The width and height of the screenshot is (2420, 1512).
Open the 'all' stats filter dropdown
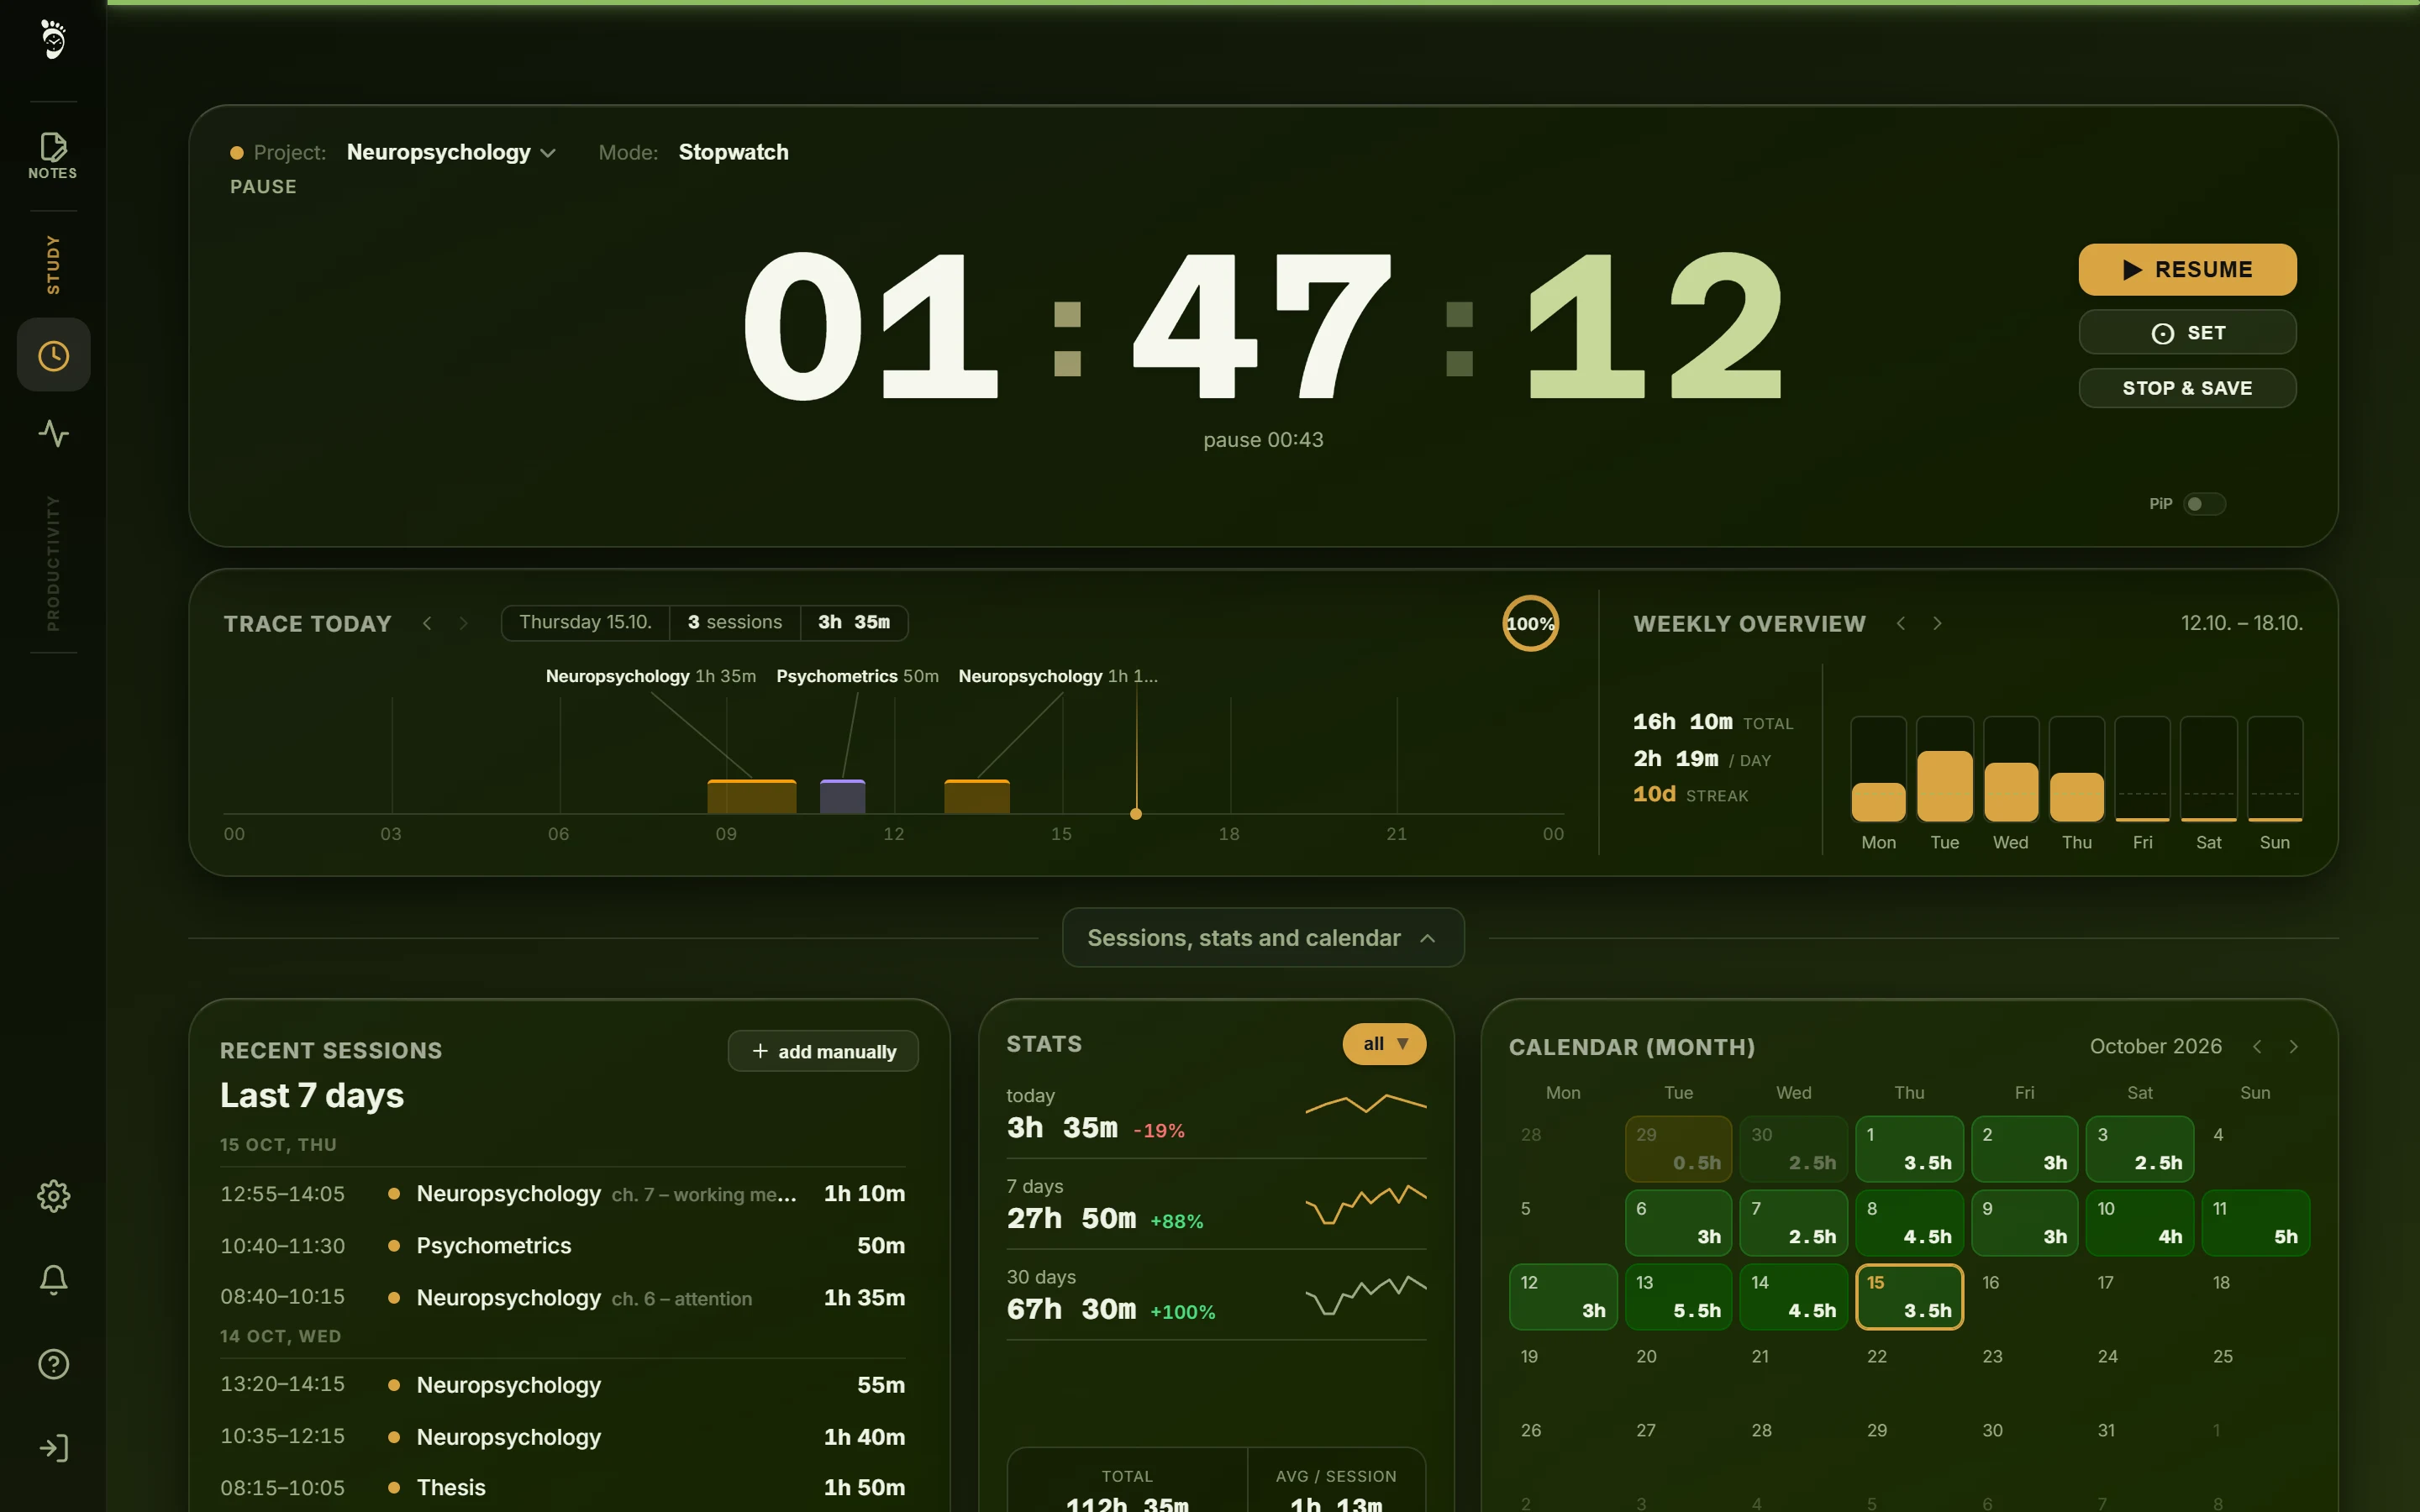1384,1043
